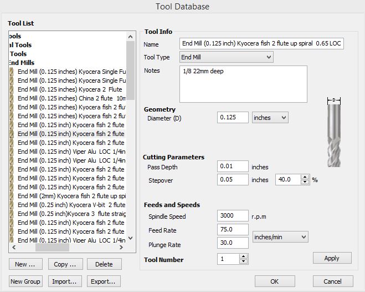This screenshot has width=365, height=292.
Task: Increase the stepover percentage with the up arrow
Action: [305, 177]
